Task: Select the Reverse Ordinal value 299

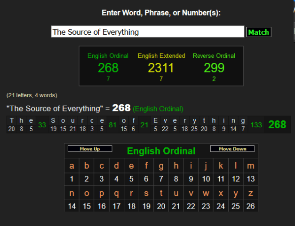Action: pyautogui.click(x=214, y=68)
